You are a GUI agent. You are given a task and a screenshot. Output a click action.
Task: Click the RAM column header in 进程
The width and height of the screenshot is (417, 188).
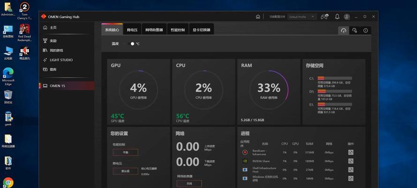click(x=309, y=144)
